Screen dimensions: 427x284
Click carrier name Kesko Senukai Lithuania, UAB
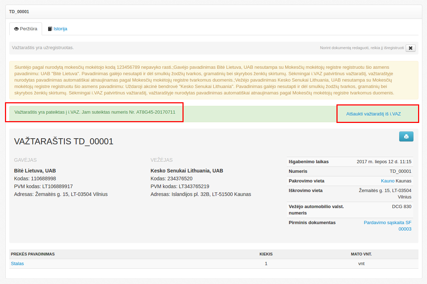pyautogui.click(x=187, y=171)
